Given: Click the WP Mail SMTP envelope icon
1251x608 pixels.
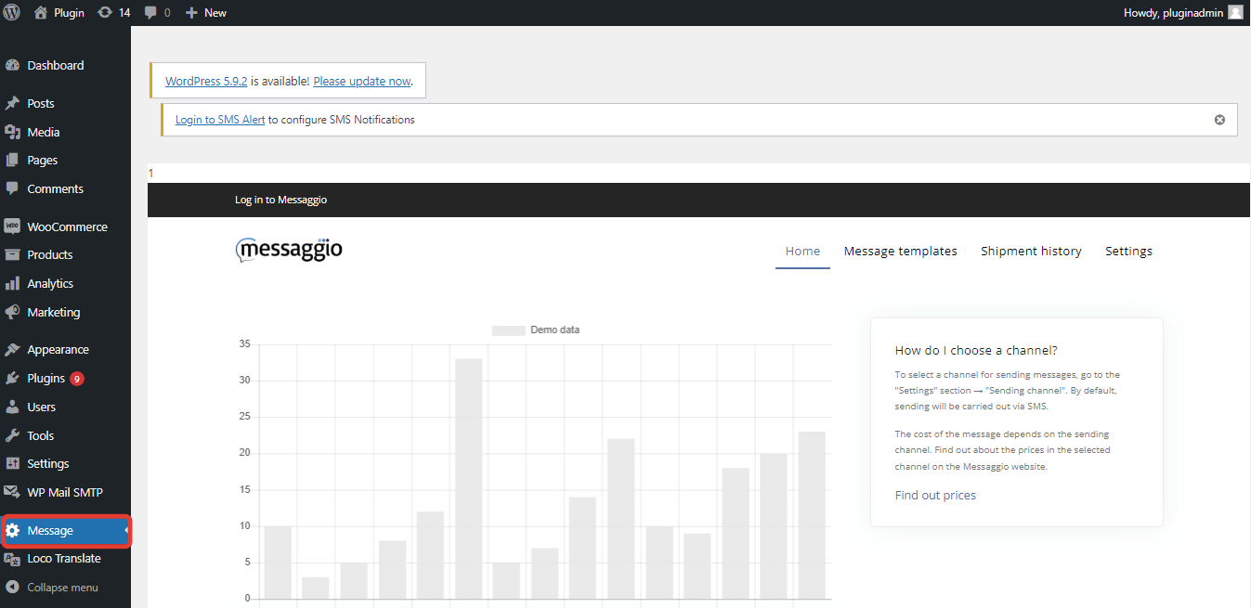Looking at the screenshot, I should 12,492.
